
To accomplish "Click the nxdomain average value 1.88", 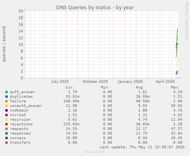I will point(143,110).
